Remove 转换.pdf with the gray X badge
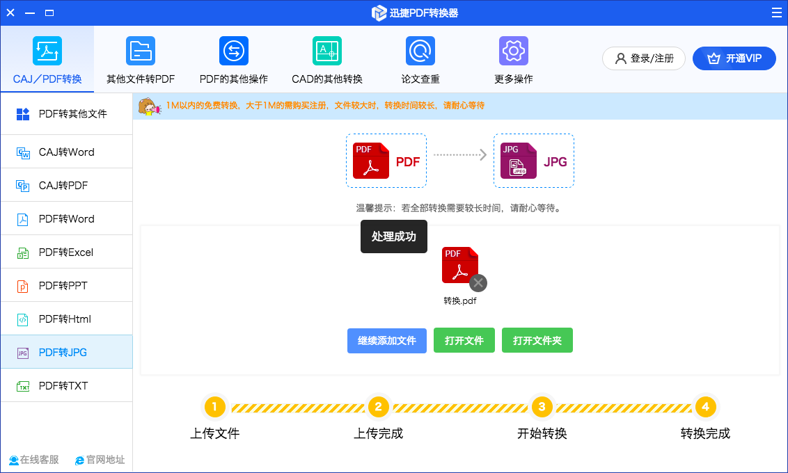This screenshot has height=473, width=788. tap(478, 283)
